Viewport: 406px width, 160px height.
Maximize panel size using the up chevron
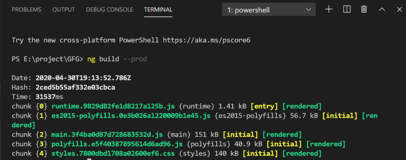point(382,10)
